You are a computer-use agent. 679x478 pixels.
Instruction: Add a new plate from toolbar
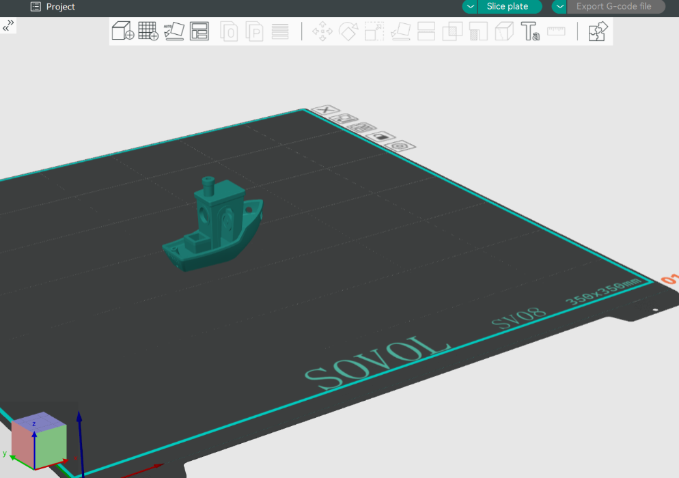(148, 31)
